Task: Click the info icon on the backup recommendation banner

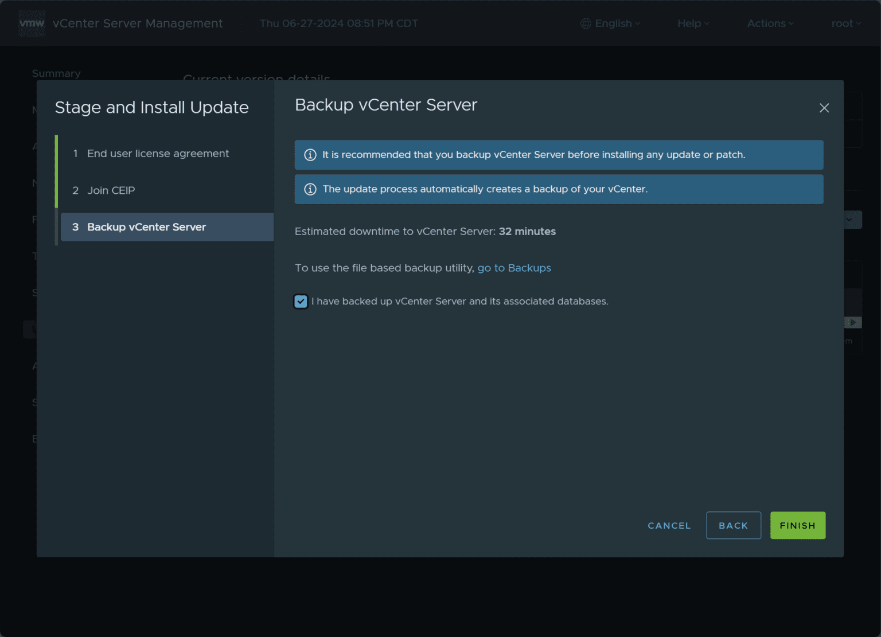Action: (310, 155)
